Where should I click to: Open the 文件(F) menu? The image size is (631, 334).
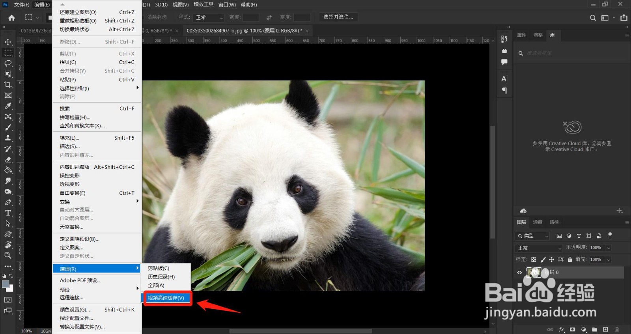click(x=22, y=5)
